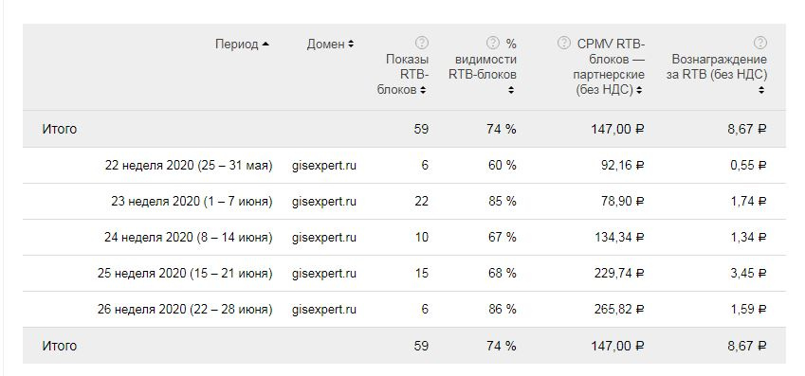The width and height of the screenshot is (805, 376).
Task: Click the Период column header text
Action: (x=237, y=45)
